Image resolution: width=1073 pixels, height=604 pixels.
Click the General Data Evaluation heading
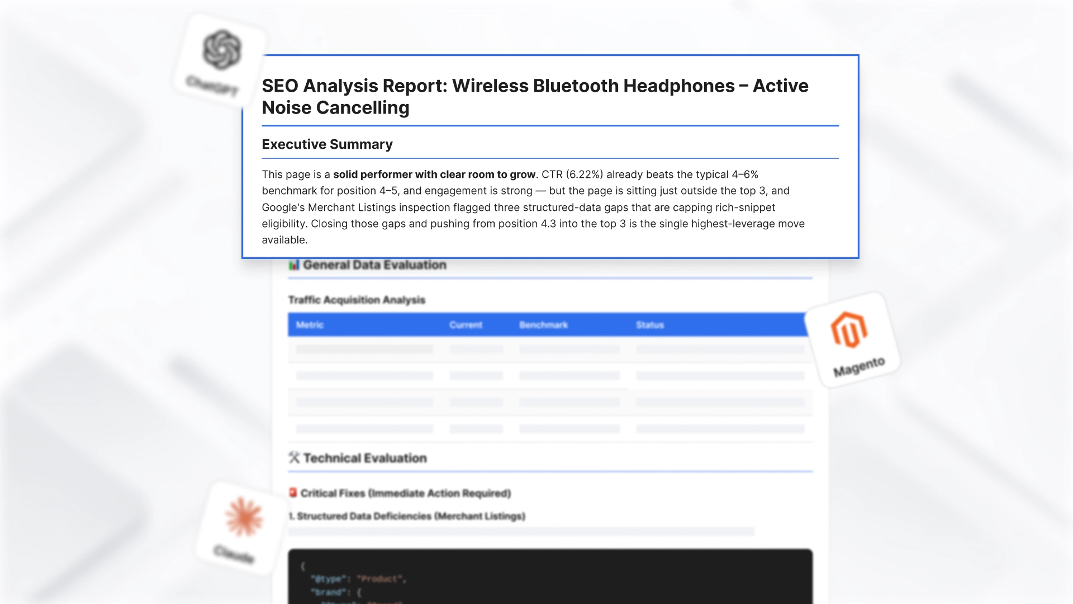(x=374, y=265)
